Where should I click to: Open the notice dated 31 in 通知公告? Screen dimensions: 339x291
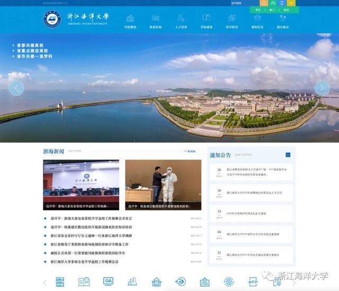point(251,255)
